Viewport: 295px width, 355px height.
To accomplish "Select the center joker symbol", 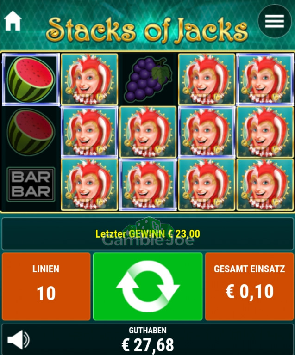I will (148, 132).
